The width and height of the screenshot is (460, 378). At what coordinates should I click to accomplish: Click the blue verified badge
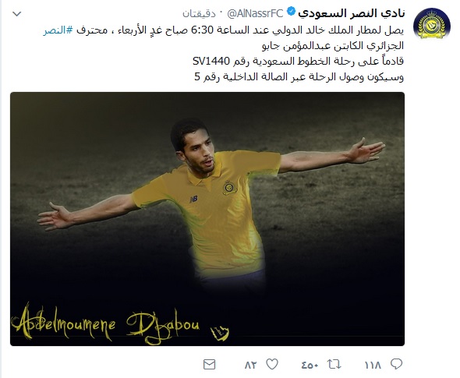coord(291,12)
